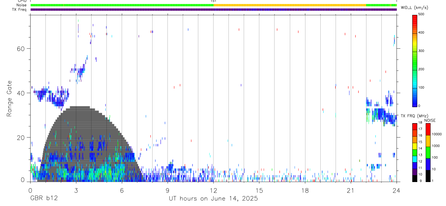Click the 18 tick on UT hours axis
The height and width of the screenshot is (206, 446).
[x=305, y=190]
